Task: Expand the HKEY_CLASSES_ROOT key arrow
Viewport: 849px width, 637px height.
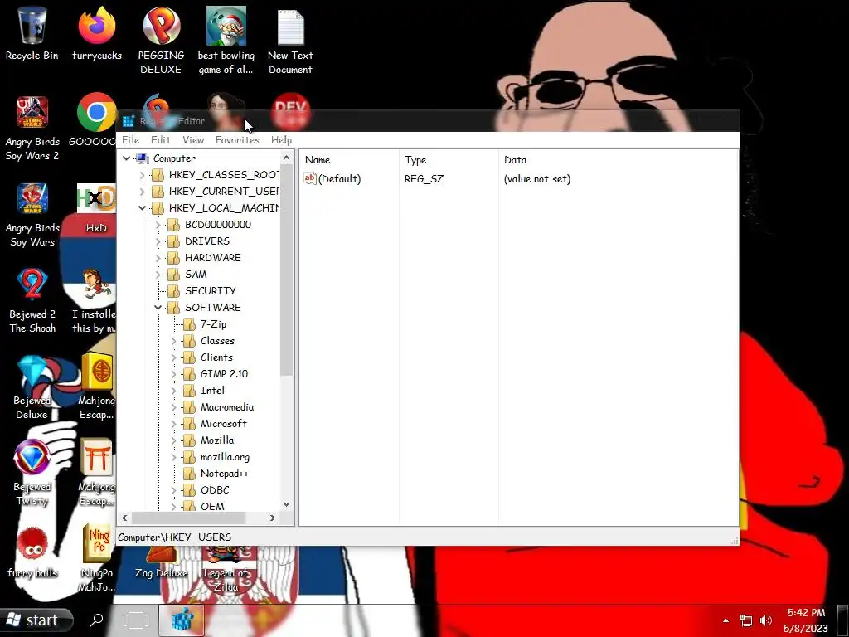Action: (142, 175)
